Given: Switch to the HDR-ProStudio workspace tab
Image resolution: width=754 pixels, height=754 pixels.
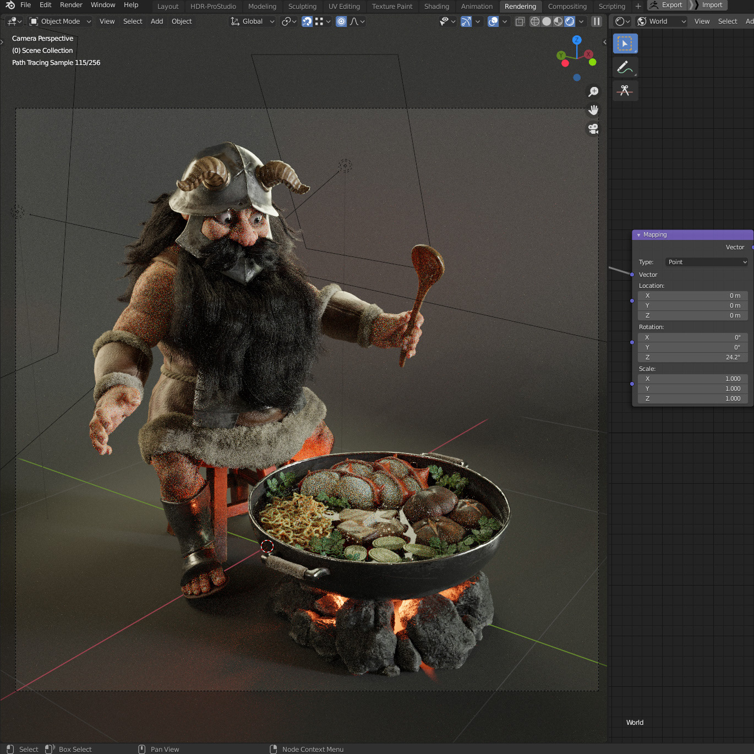Looking at the screenshot, I should tap(213, 7).
